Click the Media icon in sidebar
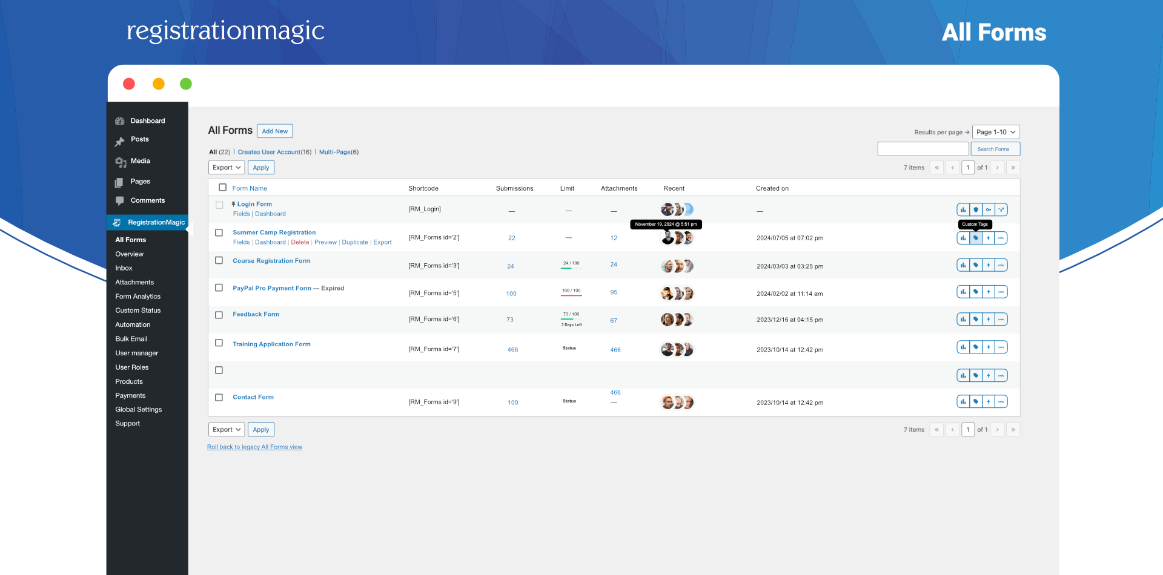This screenshot has width=1163, height=575. click(x=121, y=162)
